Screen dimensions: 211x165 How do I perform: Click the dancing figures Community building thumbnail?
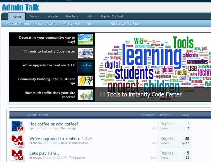click(85, 81)
